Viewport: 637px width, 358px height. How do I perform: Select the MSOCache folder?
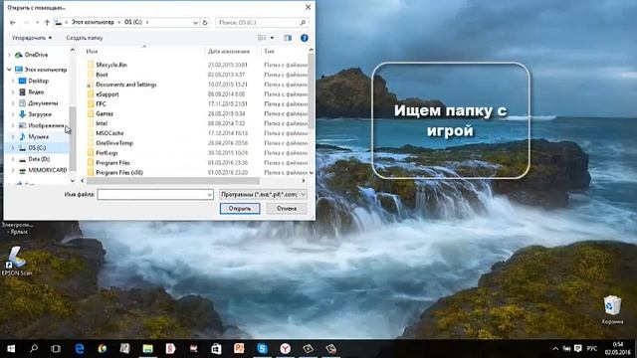point(109,133)
